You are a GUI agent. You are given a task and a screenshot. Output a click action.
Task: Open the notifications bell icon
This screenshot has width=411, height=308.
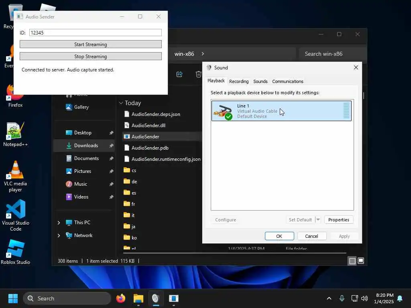point(400,298)
